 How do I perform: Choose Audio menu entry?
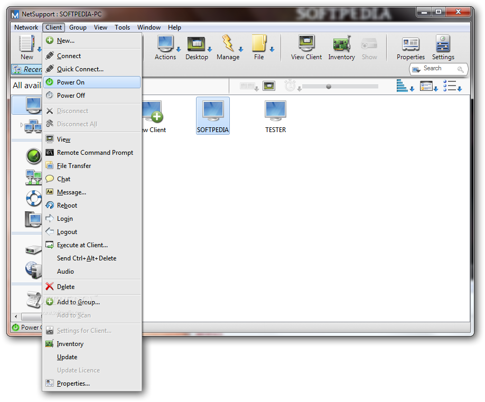click(92, 272)
